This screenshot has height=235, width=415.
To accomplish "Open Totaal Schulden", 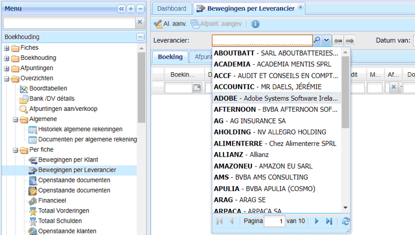I will pyautogui.click(x=60, y=221).
